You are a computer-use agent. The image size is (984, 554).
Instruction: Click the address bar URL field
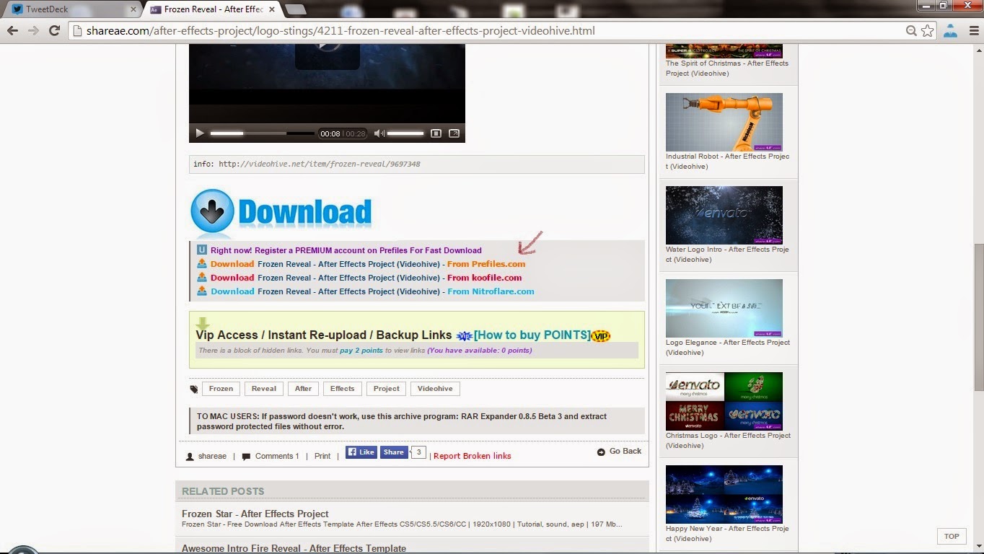pyautogui.click(x=487, y=31)
